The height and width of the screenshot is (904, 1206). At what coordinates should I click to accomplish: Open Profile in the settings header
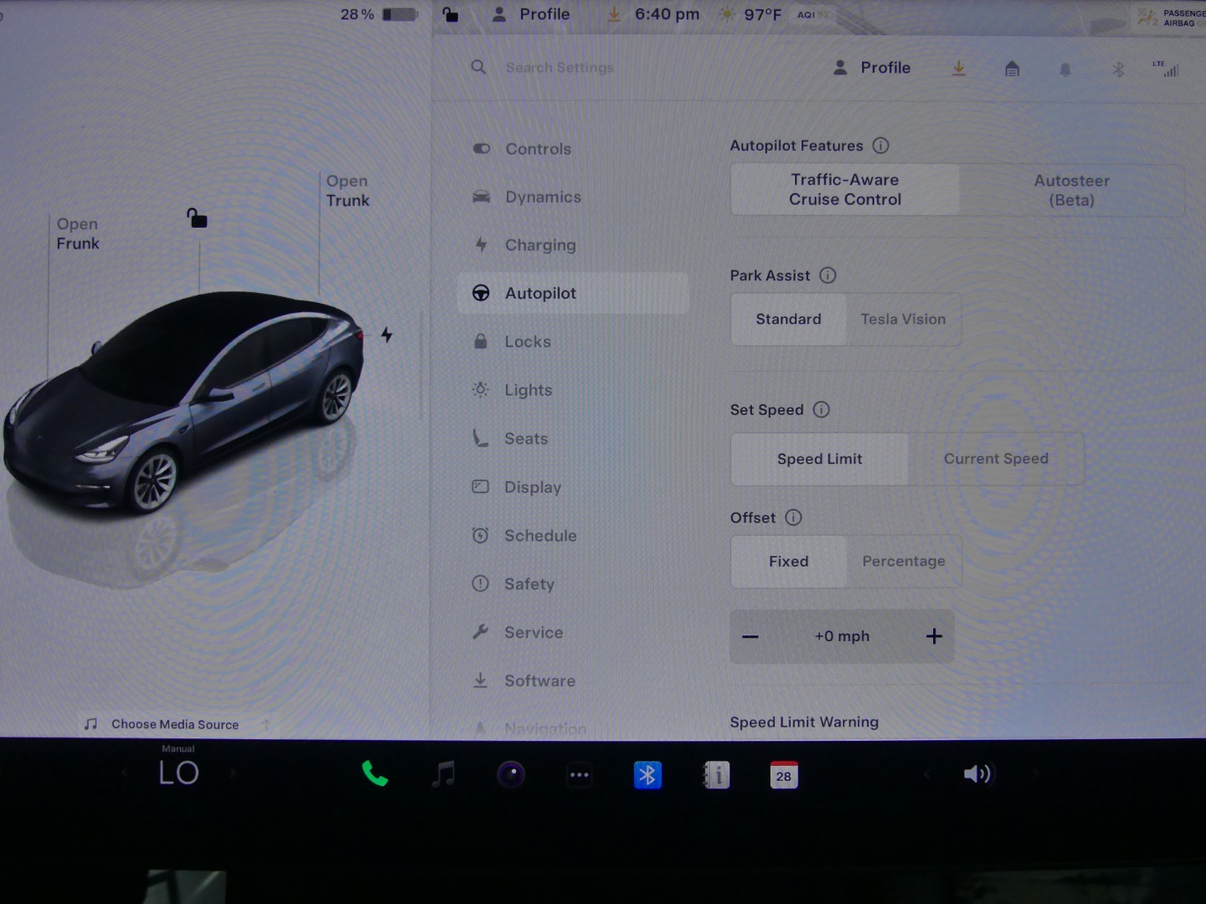click(872, 68)
